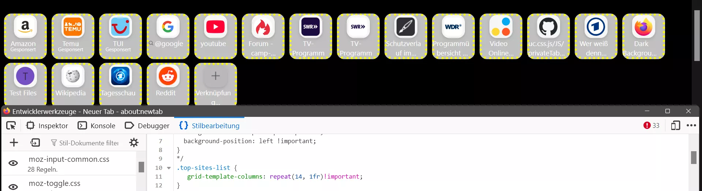Open the Temu sponsored shortcut
The height and width of the screenshot is (191, 702).
(x=73, y=36)
